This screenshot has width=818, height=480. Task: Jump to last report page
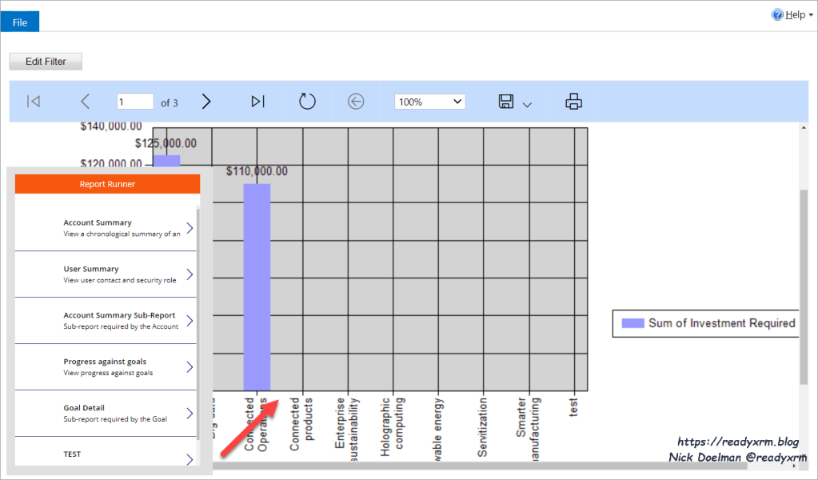pos(257,102)
